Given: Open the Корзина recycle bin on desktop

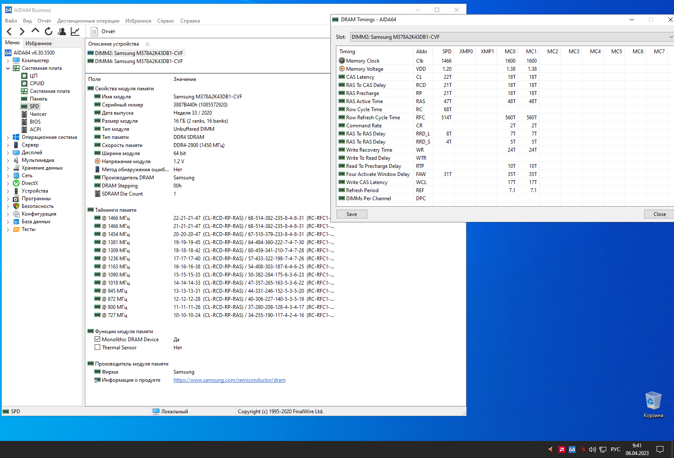Looking at the screenshot, I should (653, 405).
